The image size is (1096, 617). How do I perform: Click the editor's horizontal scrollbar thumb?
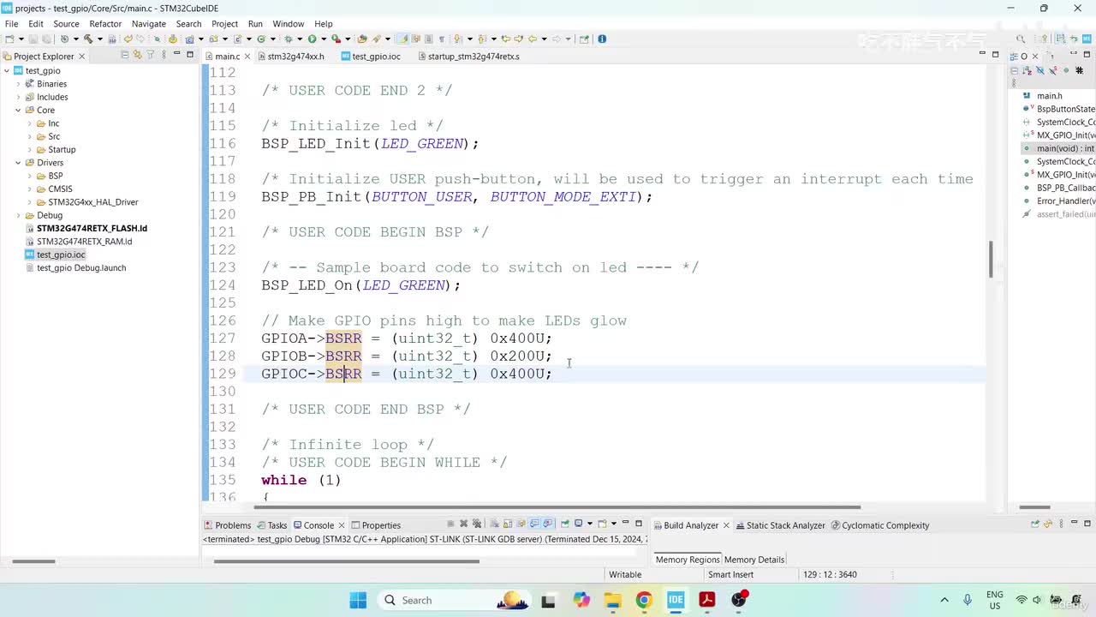click(x=558, y=507)
